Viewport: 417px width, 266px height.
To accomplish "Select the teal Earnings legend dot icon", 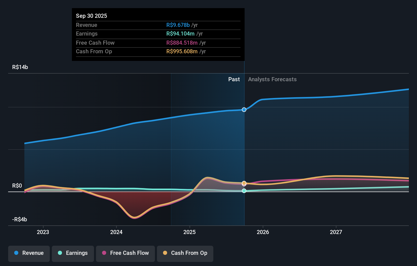I will tap(60, 253).
